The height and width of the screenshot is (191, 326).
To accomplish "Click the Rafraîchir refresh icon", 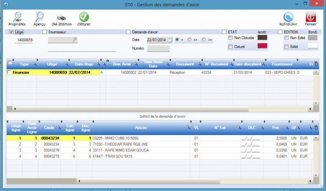I will click(288, 17).
